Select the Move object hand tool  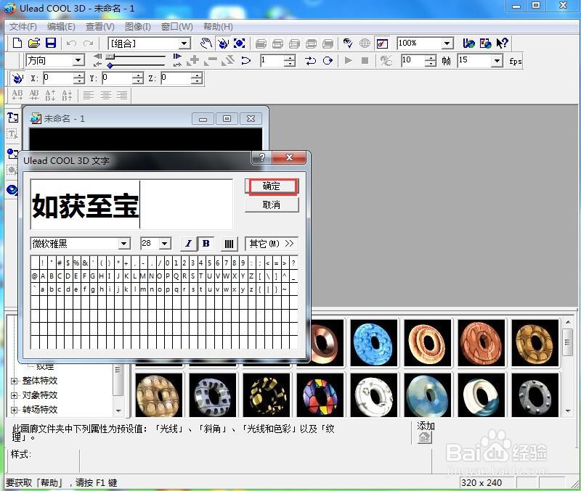[x=206, y=44]
